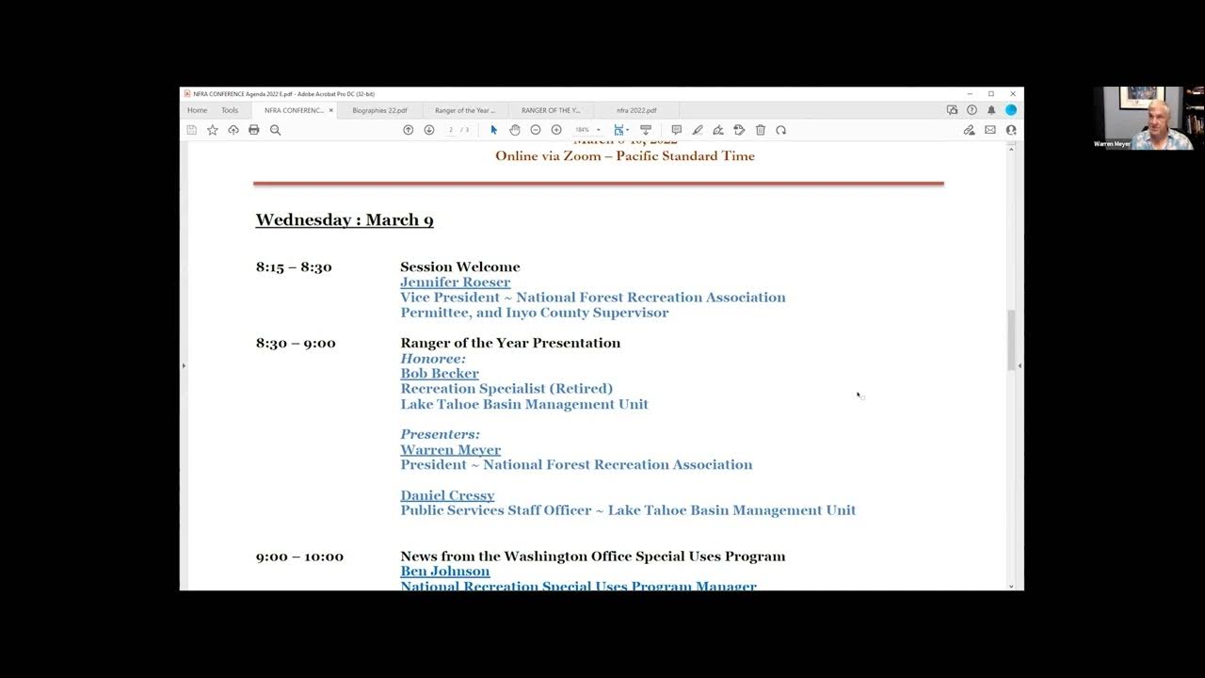Zoom in with the plus icon
The height and width of the screenshot is (678, 1205).
[556, 130]
